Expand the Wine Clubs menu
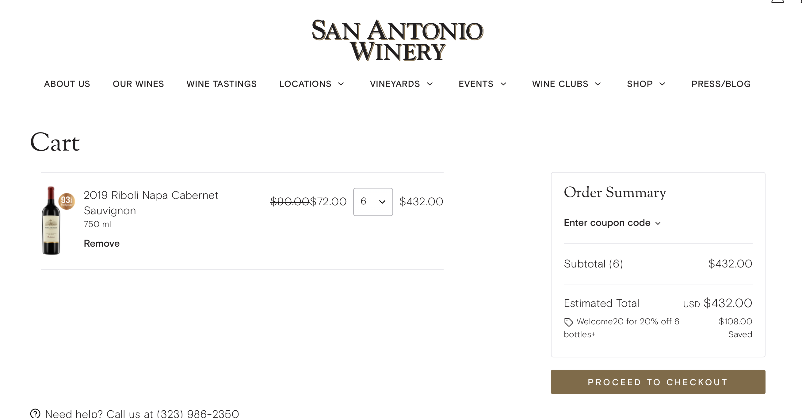Viewport: 802px width, 418px height. [566, 84]
